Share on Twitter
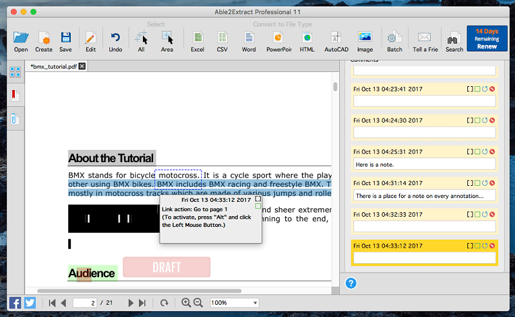This screenshot has width=515, height=317. (30, 303)
